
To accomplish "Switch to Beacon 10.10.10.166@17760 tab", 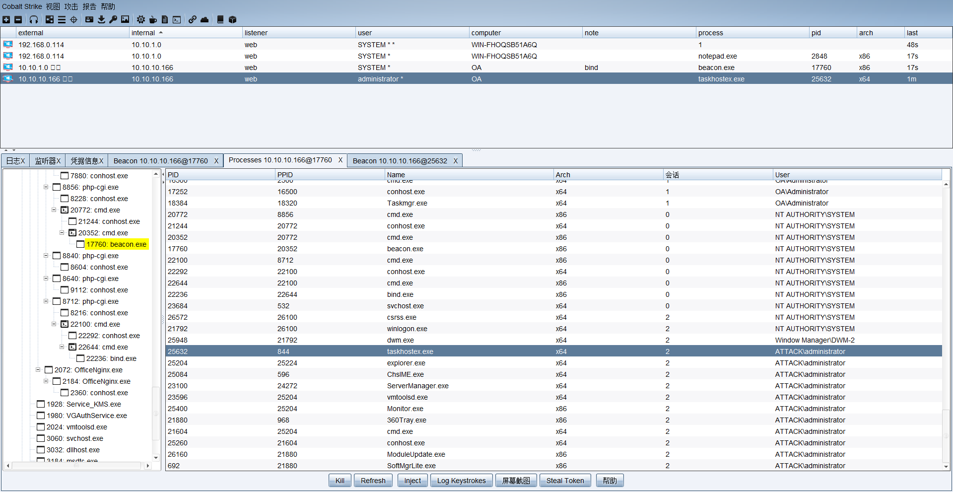I will pyautogui.click(x=161, y=161).
